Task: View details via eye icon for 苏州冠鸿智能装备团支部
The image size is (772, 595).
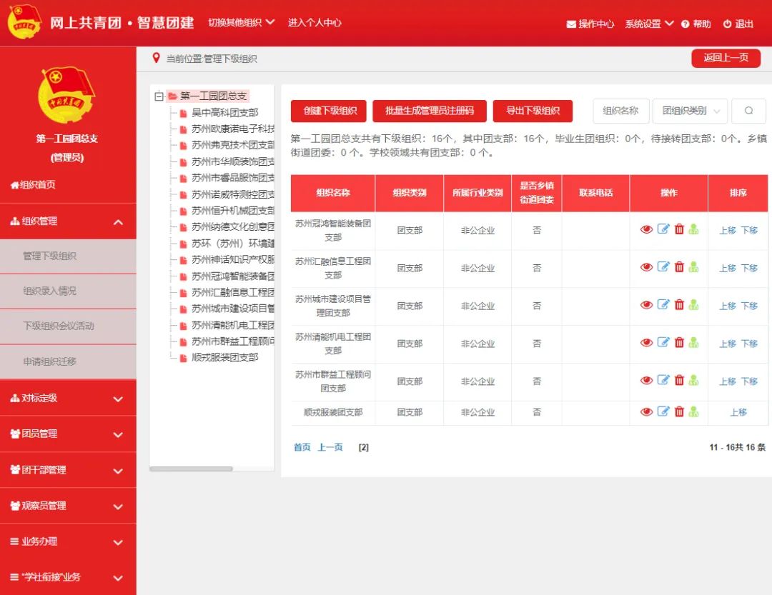Action: coord(646,229)
